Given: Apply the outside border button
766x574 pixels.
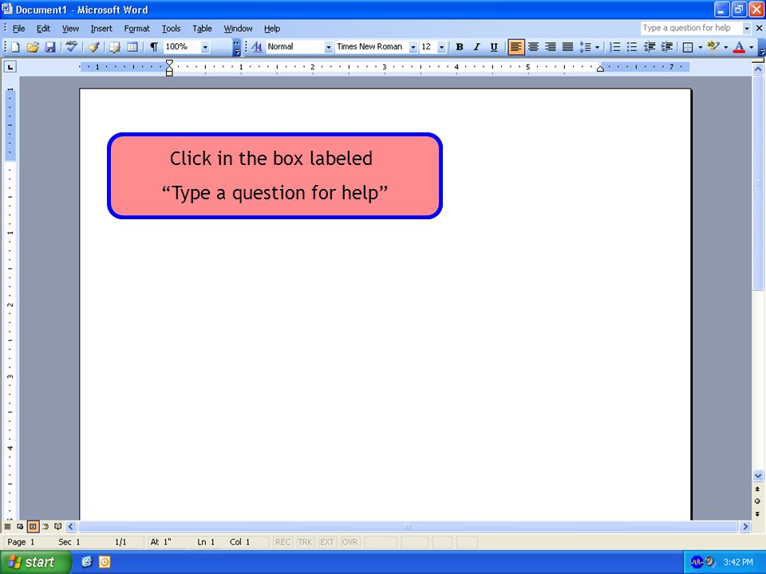Looking at the screenshot, I should coord(688,47).
